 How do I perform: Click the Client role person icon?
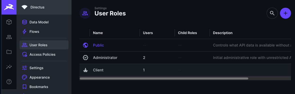click(x=85, y=70)
